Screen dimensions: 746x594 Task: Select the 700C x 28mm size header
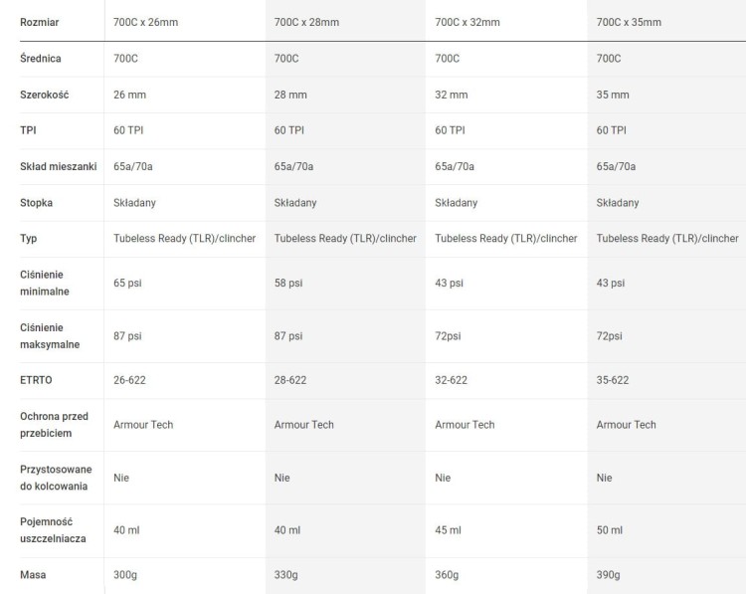pos(306,22)
